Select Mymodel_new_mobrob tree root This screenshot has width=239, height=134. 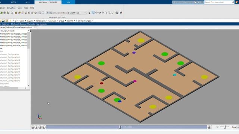[x=7, y=31]
